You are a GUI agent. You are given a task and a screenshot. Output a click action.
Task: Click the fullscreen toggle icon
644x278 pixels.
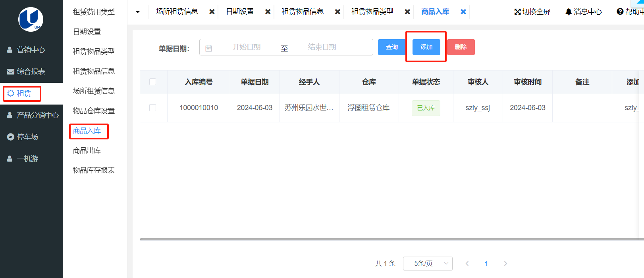(x=517, y=12)
